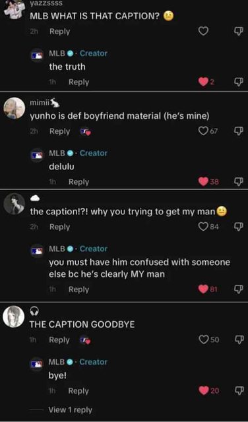The height and width of the screenshot is (422, 248).
Task: Dislike MLB's "bye!" reply
Action: (x=239, y=390)
